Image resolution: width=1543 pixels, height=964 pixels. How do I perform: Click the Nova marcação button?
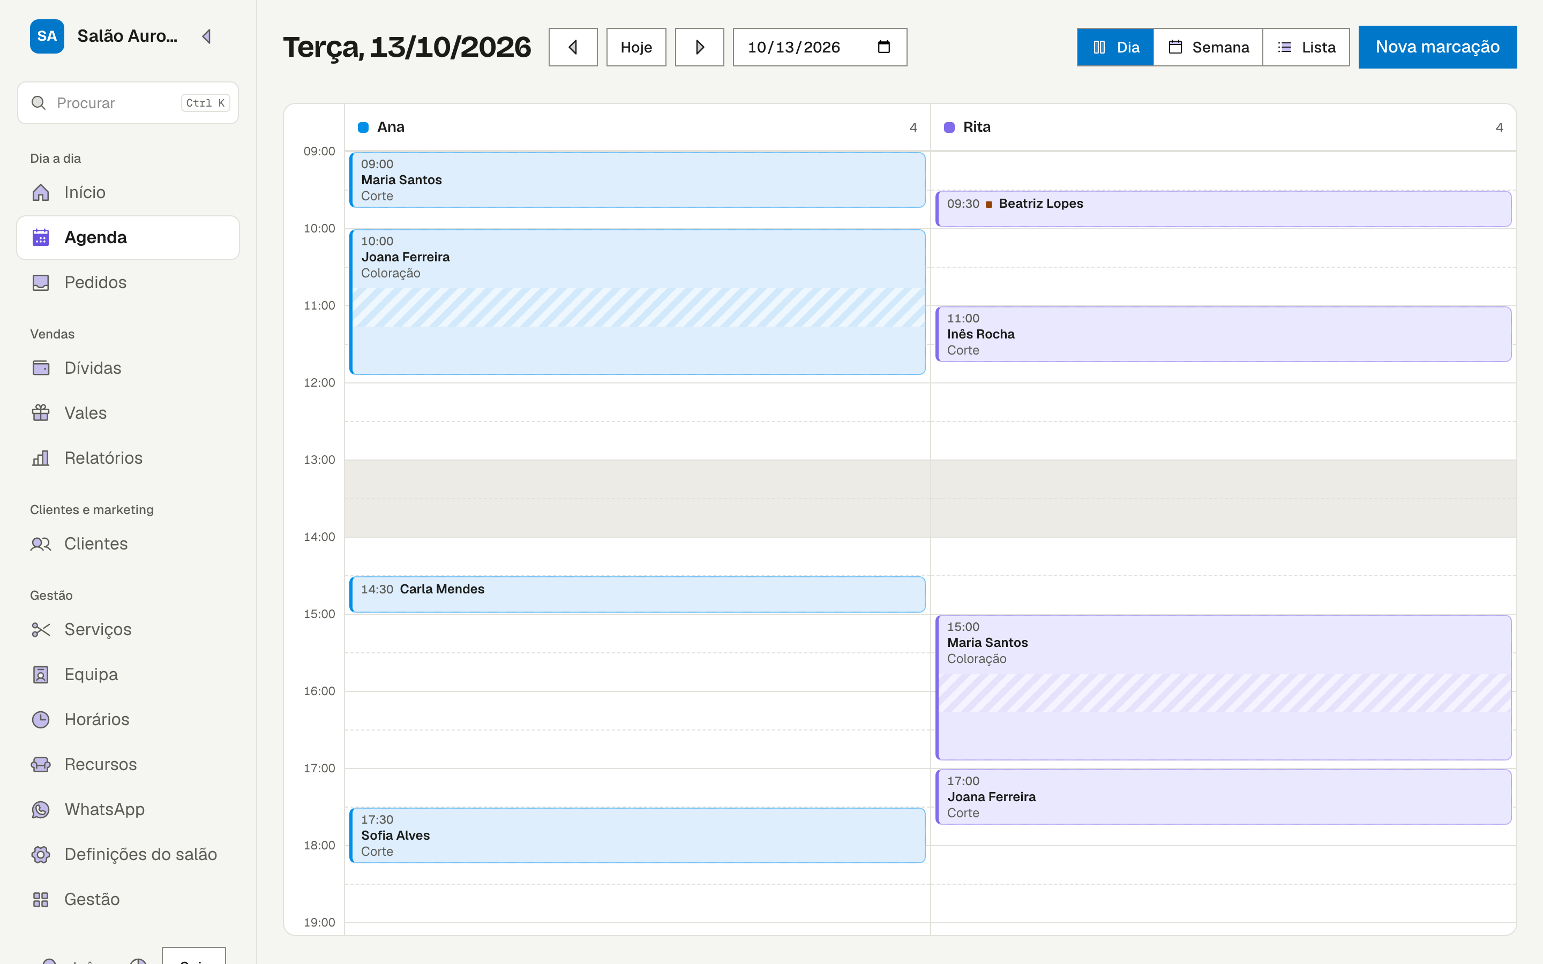[x=1437, y=47]
